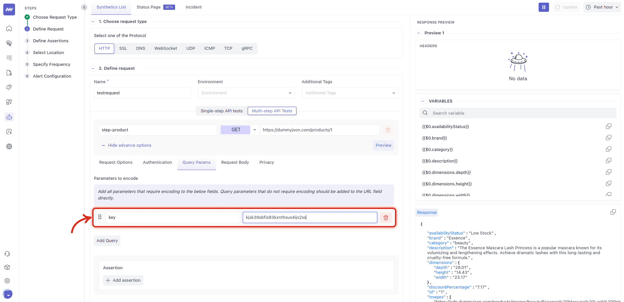Image resolution: width=624 pixels, height=302 pixels.
Task: Click the Add Query button
Action: (x=107, y=241)
